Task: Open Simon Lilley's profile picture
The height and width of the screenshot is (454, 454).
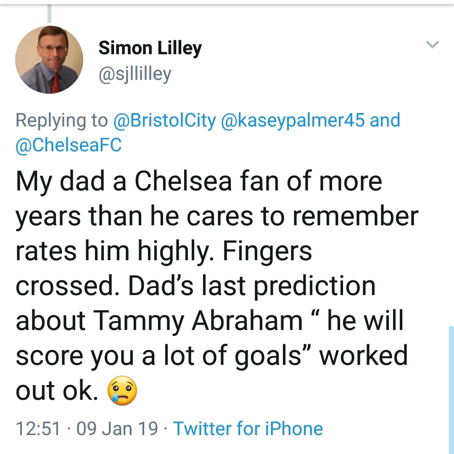Action: [49, 59]
